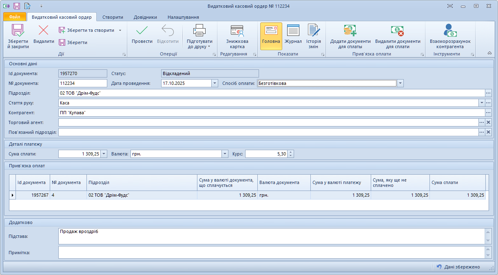The width and height of the screenshot is (498, 275).
Task: Switch to the 'Довідники' ribbon tab
Action: [x=145, y=17]
